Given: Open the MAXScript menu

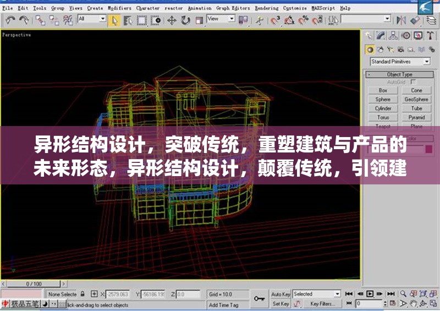Looking at the screenshot, I should click(323, 8).
